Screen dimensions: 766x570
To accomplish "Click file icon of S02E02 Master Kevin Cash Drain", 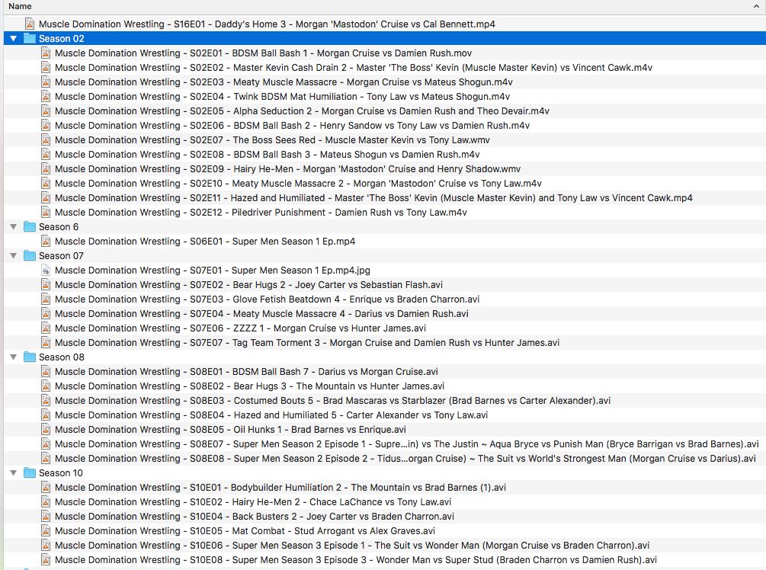I will 46,67.
